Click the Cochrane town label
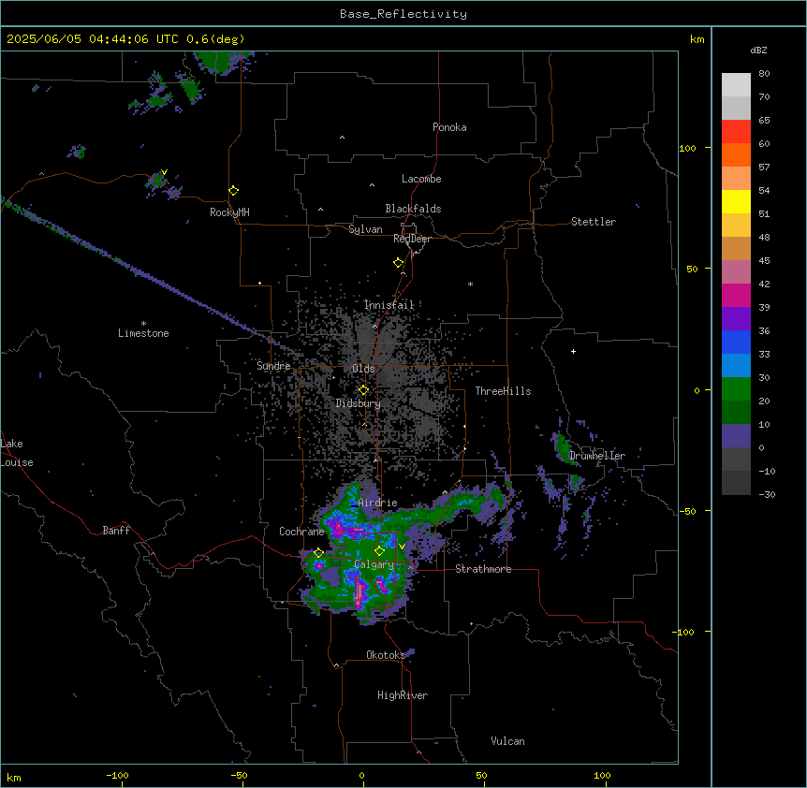This screenshot has width=807, height=788. pyautogui.click(x=301, y=532)
